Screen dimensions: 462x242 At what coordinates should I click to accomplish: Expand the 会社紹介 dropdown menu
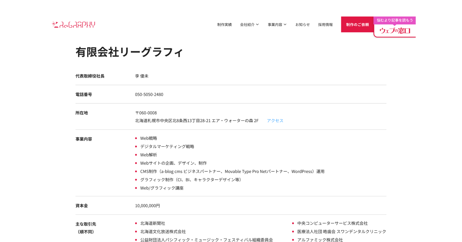(249, 25)
